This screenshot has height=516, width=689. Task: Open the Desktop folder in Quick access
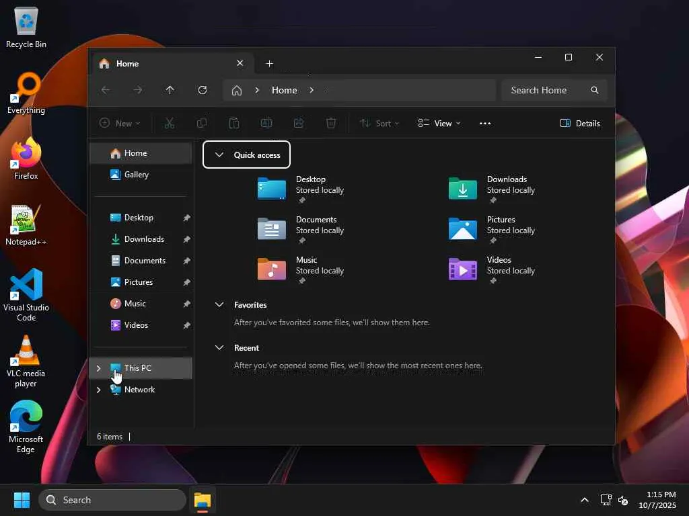[x=301, y=189]
